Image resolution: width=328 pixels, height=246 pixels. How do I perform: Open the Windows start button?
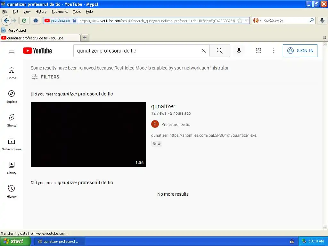point(15,242)
